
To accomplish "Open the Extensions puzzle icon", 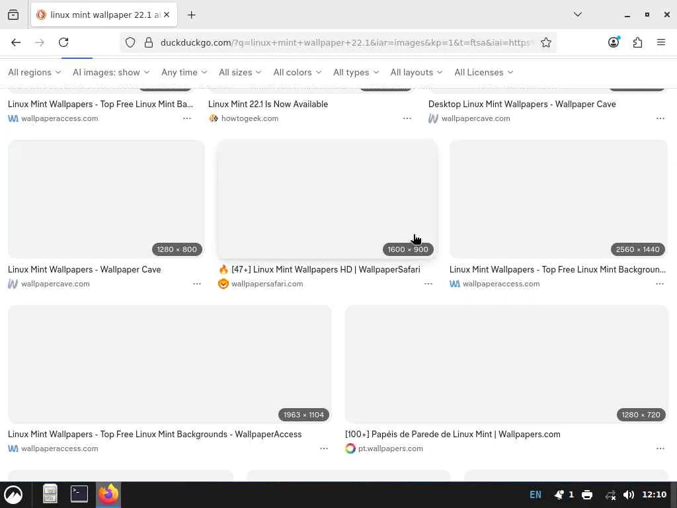I will click(637, 42).
